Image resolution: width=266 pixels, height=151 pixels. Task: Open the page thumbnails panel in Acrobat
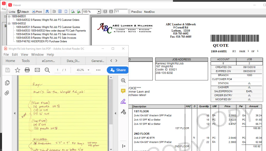pyautogui.click(x=7, y=83)
